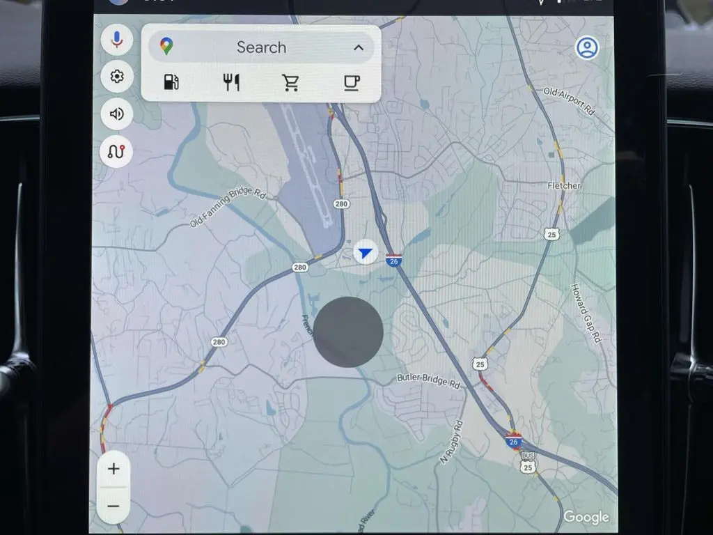713x535 pixels.
Task: Collapse the search bar with the chevron
Action: pyautogui.click(x=359, y=47)
